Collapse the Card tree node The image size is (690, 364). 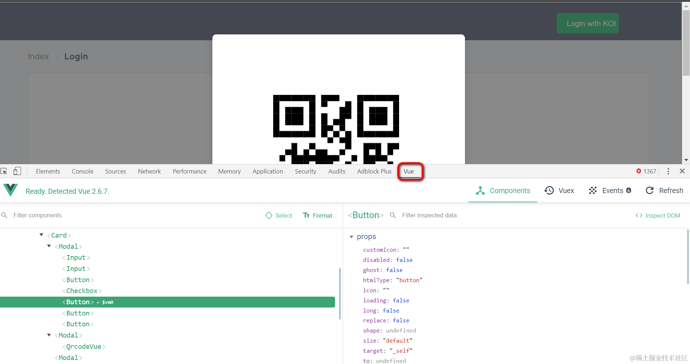(41, 235)
